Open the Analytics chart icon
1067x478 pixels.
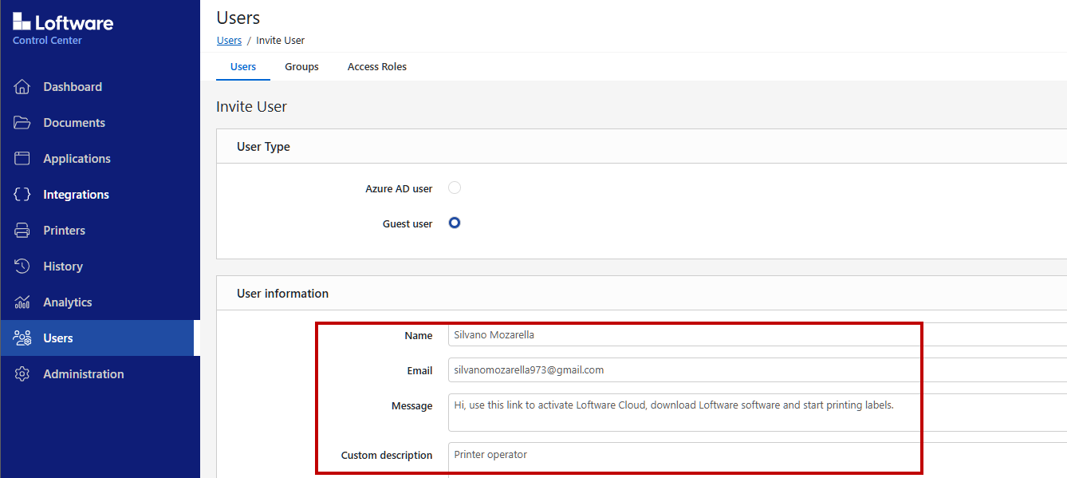tap(22, 302)
